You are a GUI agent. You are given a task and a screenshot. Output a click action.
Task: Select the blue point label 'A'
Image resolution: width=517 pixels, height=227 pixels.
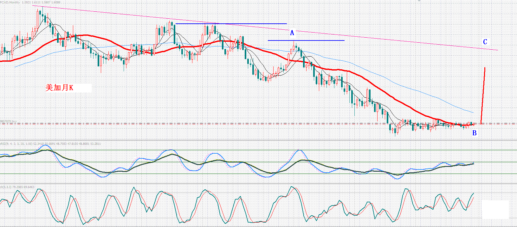pos(292,33)
